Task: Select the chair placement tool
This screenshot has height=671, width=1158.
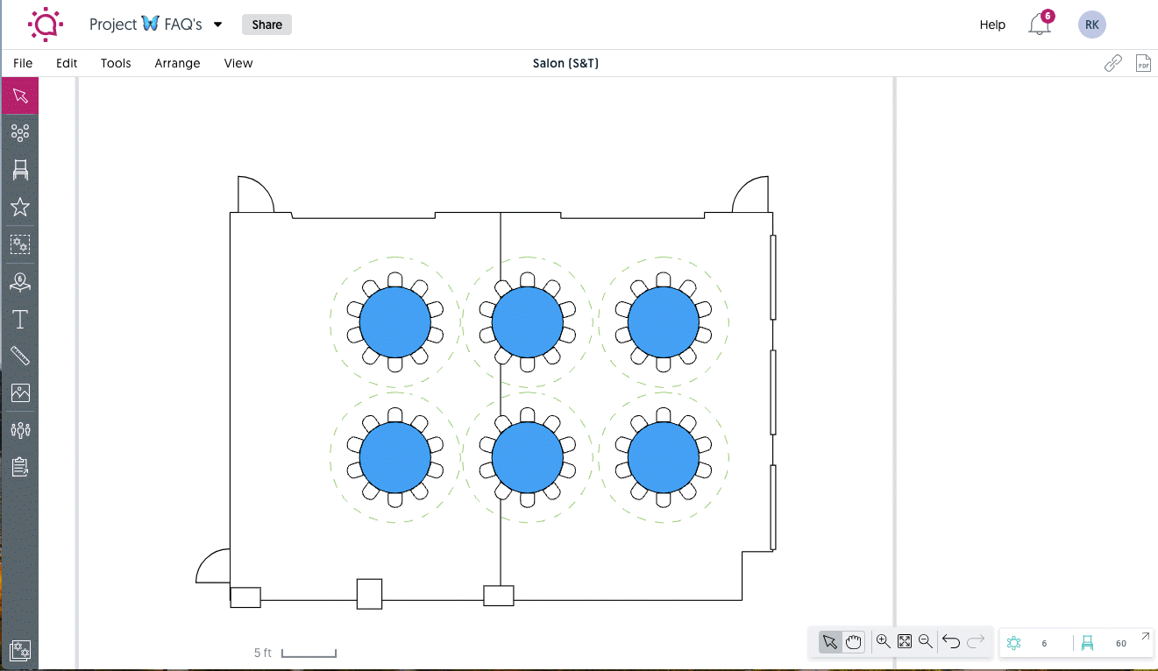Action: [x=19, y=169]
